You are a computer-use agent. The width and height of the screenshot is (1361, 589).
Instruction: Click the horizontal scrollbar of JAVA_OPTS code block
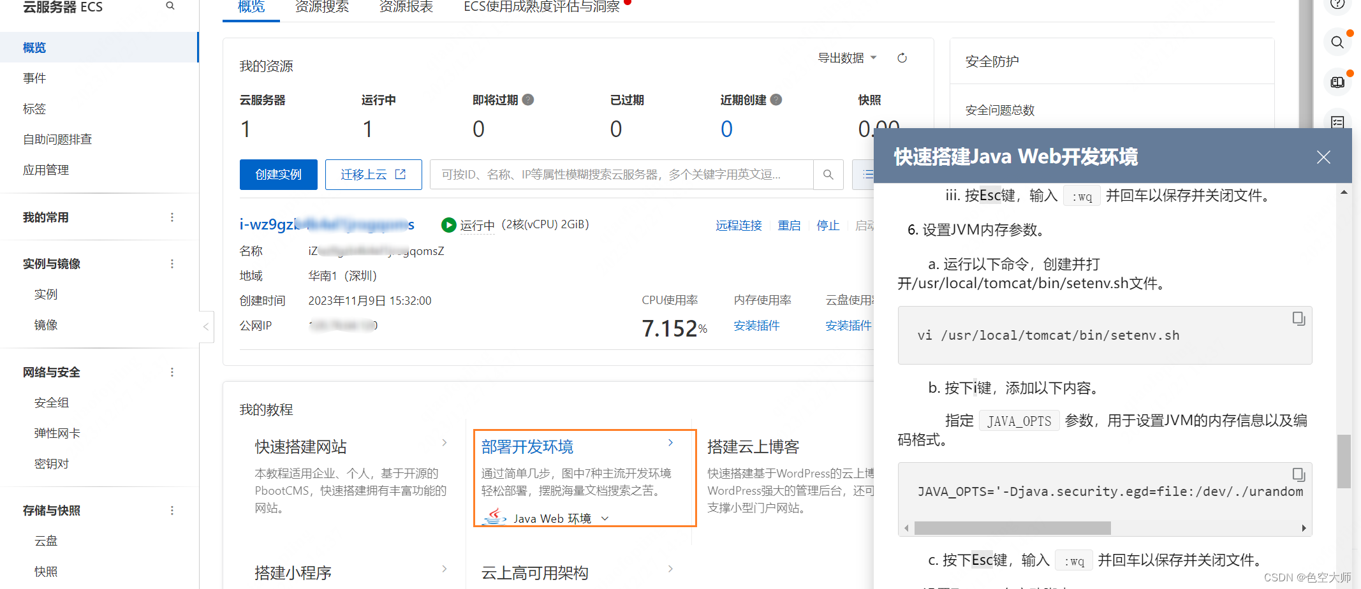point(1013,528)
